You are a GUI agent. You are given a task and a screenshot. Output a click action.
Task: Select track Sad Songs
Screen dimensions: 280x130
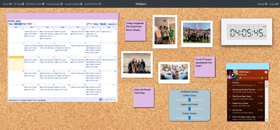point(246,91)
